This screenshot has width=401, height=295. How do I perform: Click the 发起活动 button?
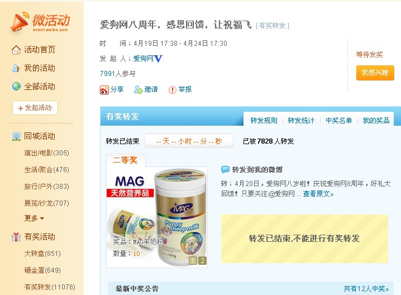(x=35, y=108)
